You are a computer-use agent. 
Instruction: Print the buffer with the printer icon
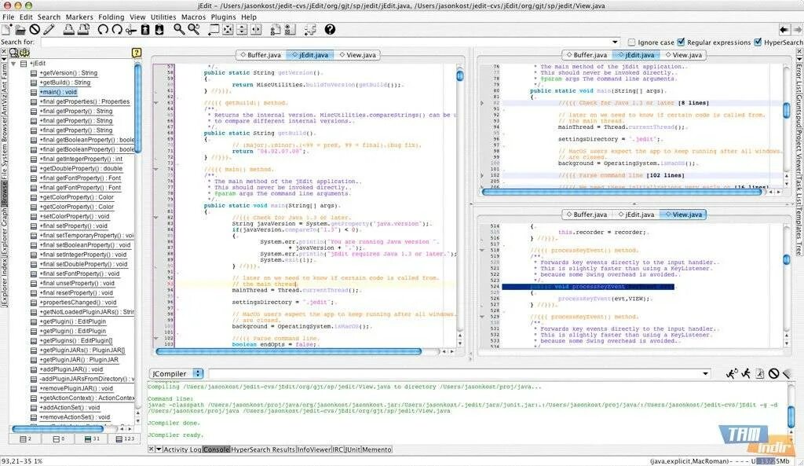point(68,29)
